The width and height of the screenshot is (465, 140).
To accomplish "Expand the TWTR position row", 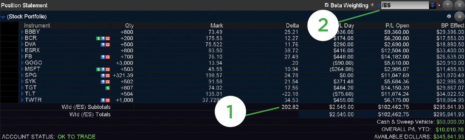I will coord(22,100).
